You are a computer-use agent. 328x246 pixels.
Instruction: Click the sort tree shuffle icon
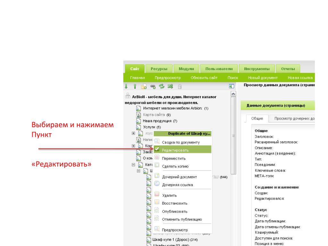tap(170, 86)
